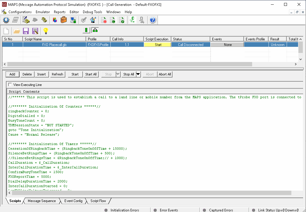Click the MAPS icon beside the Configurations menu
The width and height of the screenshot is (306, 212).
click(x=4, y=12)
